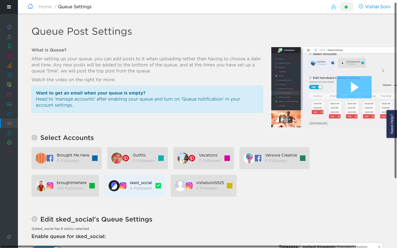Viewport: 397px width, 248px height.
Task: Click the vishalsoni5525 profile avatar
Action: (x=180, y=186)
